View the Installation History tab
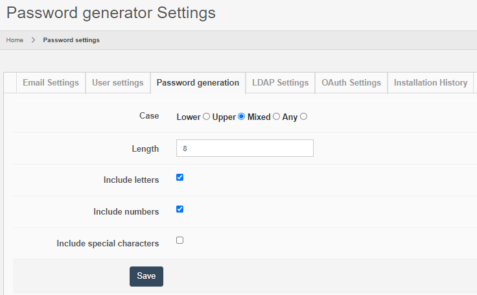The width and height of the screenshot is (477, 295). point(430,83)
